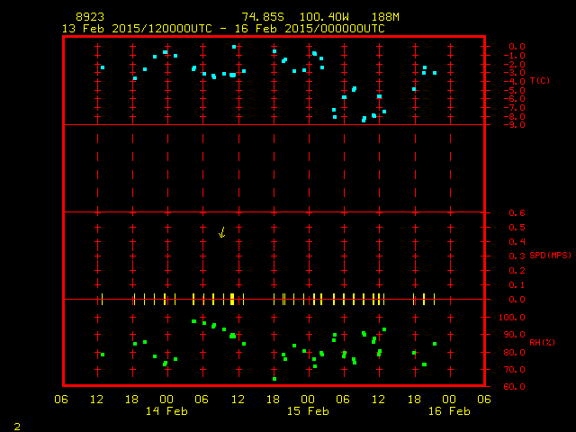Click the number 2 in bottom-left corner
This screenshot has width=576, height=432.
tap(16, 425)
